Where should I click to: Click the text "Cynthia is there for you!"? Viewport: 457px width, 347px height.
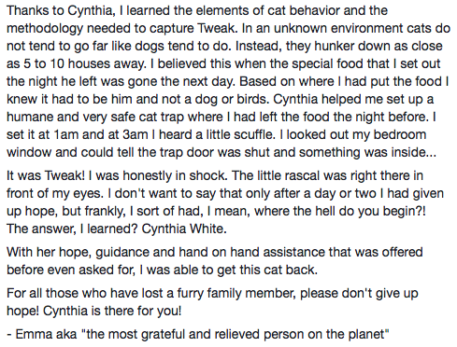[x=112, y=312]
